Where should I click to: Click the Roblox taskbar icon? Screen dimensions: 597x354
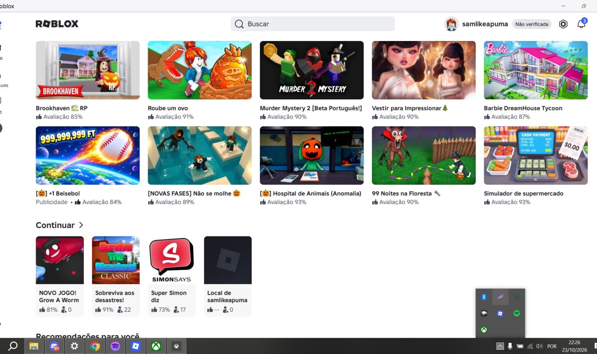pyautogui.click(x=136, y=346)
